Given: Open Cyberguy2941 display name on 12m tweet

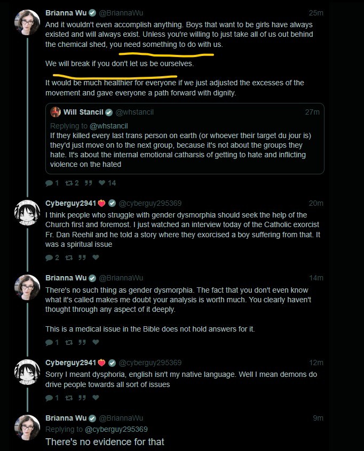Looking at the screenshot, I should click(70, 363).
